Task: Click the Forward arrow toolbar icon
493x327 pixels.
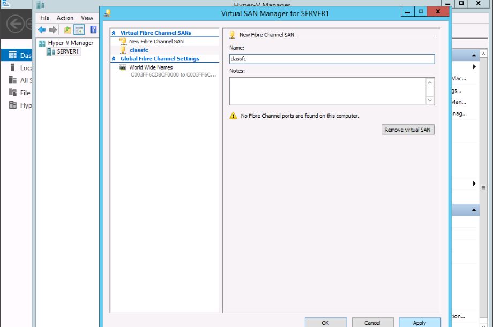Action: point(53,30)
